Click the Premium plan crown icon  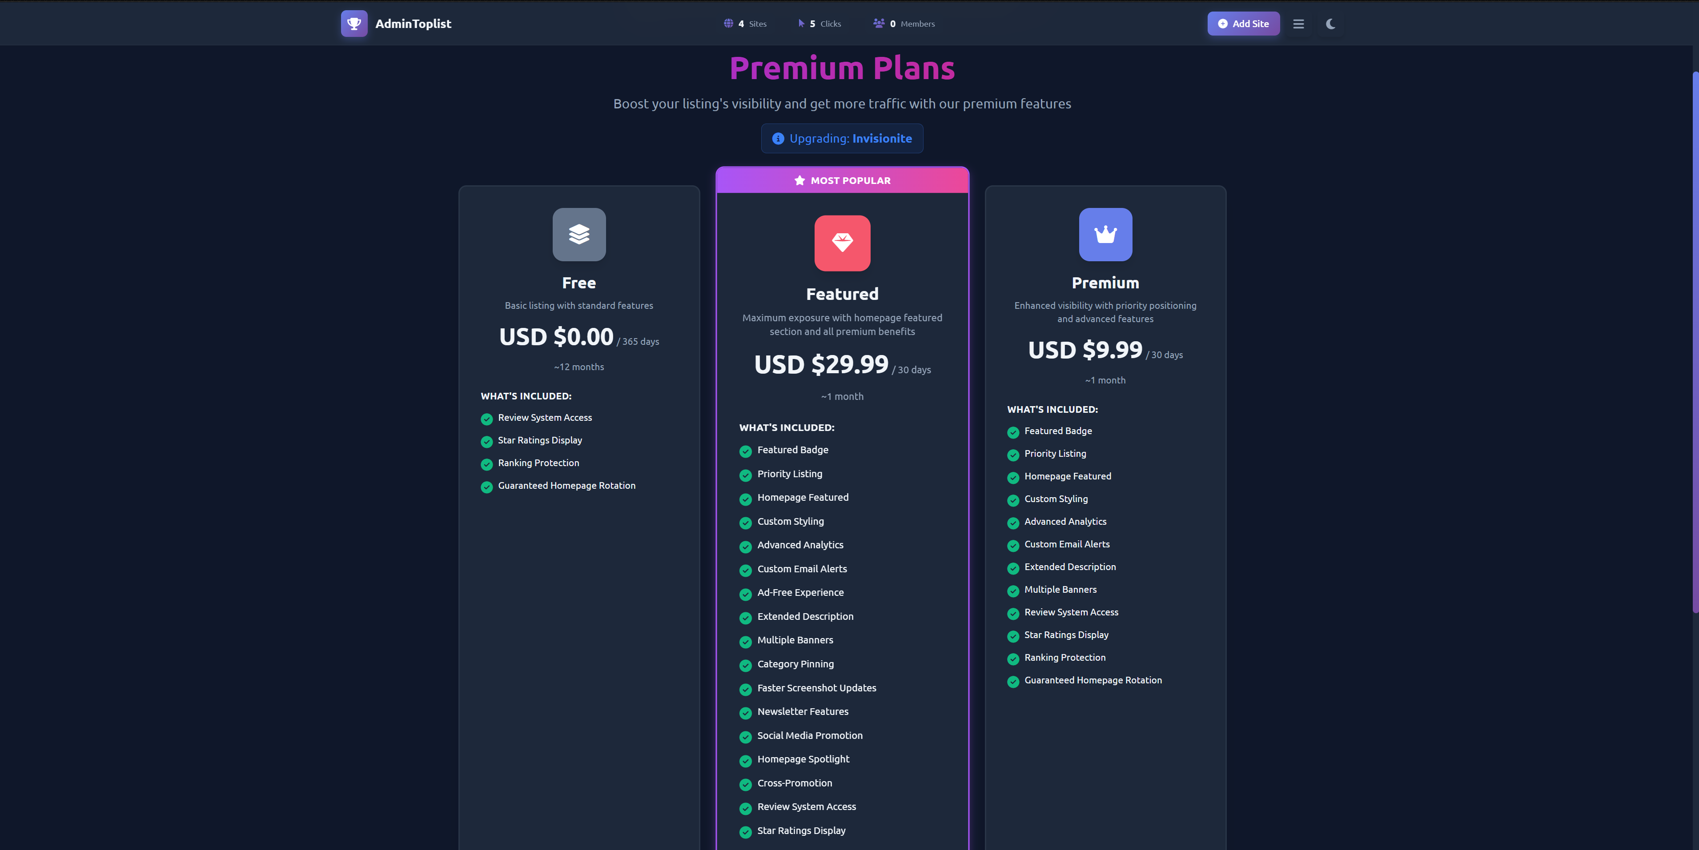[1105, 235]
